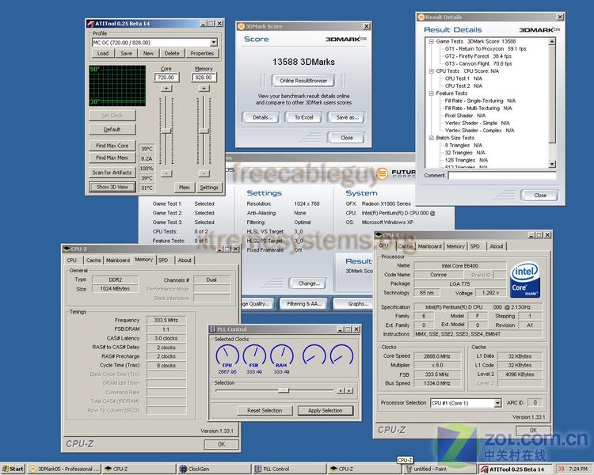Viewport: 594px width, 475px height.
Task: Open the Cache tab in CPU-Z Memory window
Action: [x=93, y=260]
